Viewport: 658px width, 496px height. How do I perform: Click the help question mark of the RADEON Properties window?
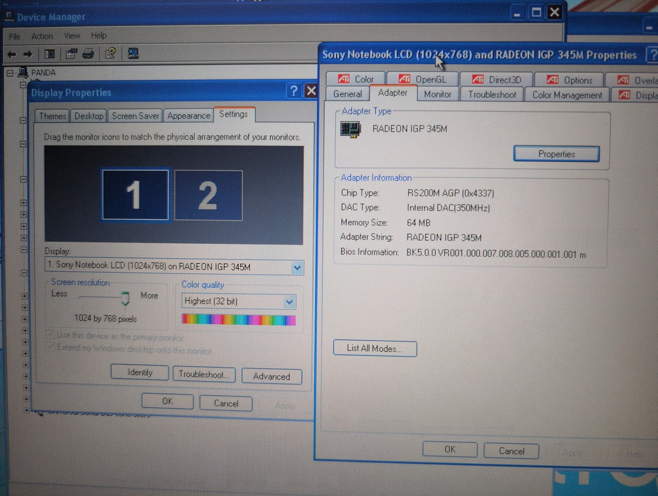pyautogui.click(x=652, y=55)
